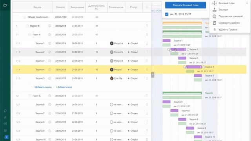Click the Статус column header
Image resolution: width=251 pixels, height=141 pixels.
tap(134, 7)
